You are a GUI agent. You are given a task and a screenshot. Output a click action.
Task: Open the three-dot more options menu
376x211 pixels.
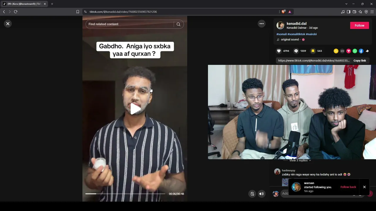tap(261, 24)
